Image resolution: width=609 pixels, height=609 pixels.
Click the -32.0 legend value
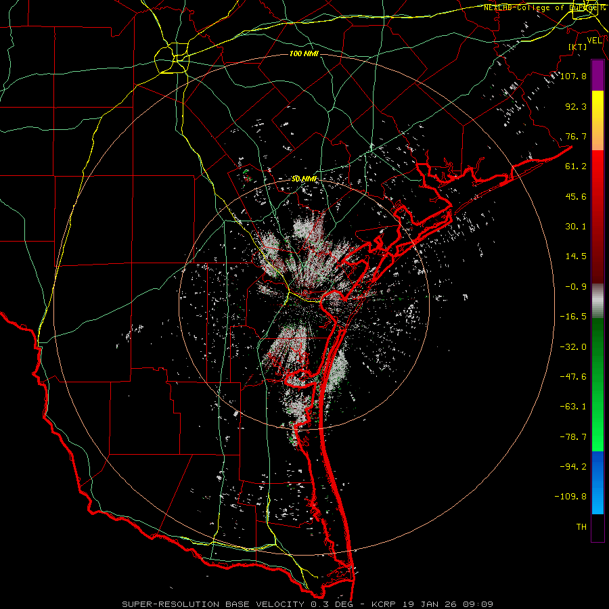573,347
